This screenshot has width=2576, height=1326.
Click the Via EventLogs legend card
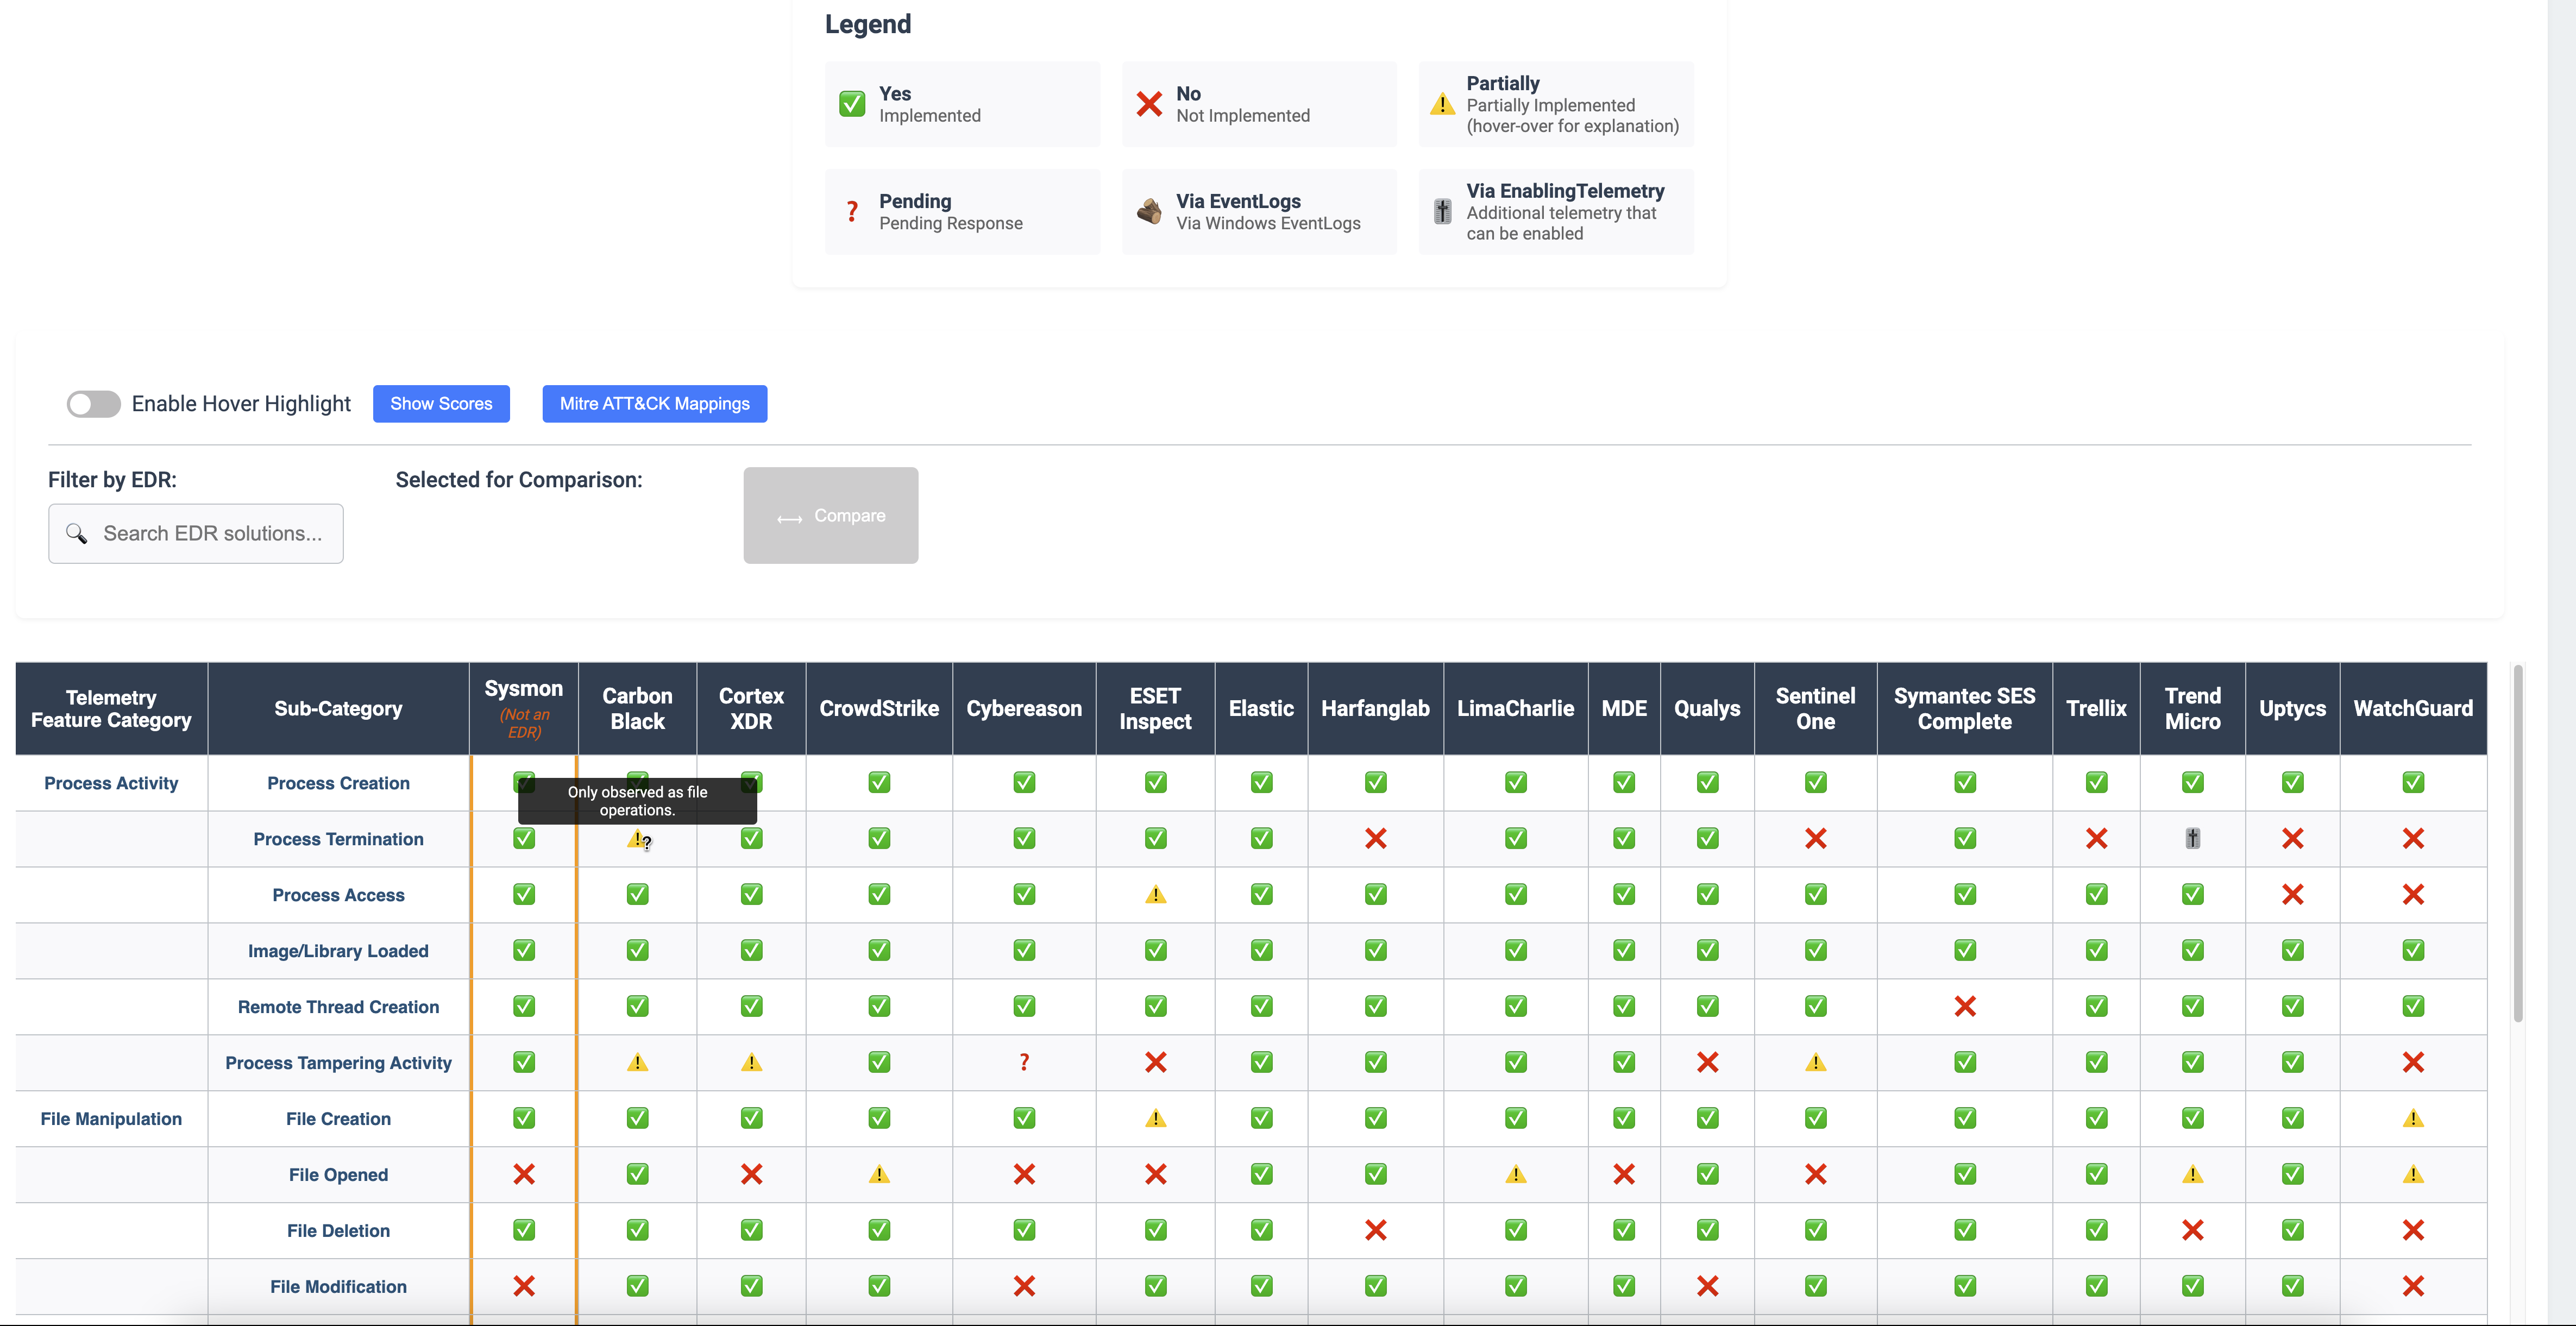1259,211
